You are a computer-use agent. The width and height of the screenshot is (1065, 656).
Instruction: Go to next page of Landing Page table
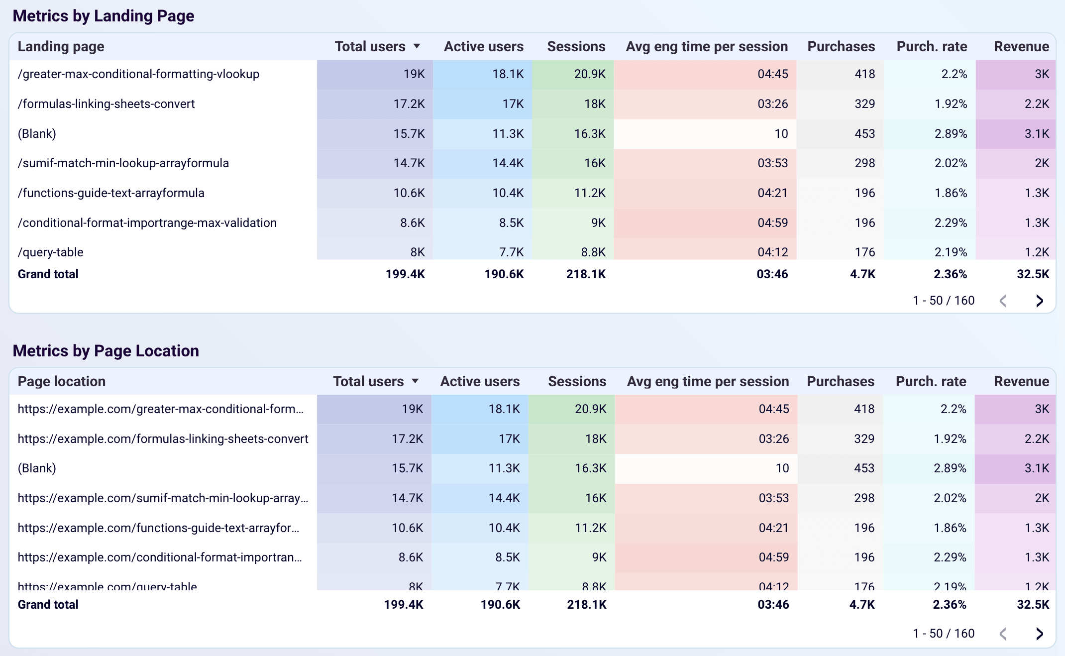[x=1039, y=301]
